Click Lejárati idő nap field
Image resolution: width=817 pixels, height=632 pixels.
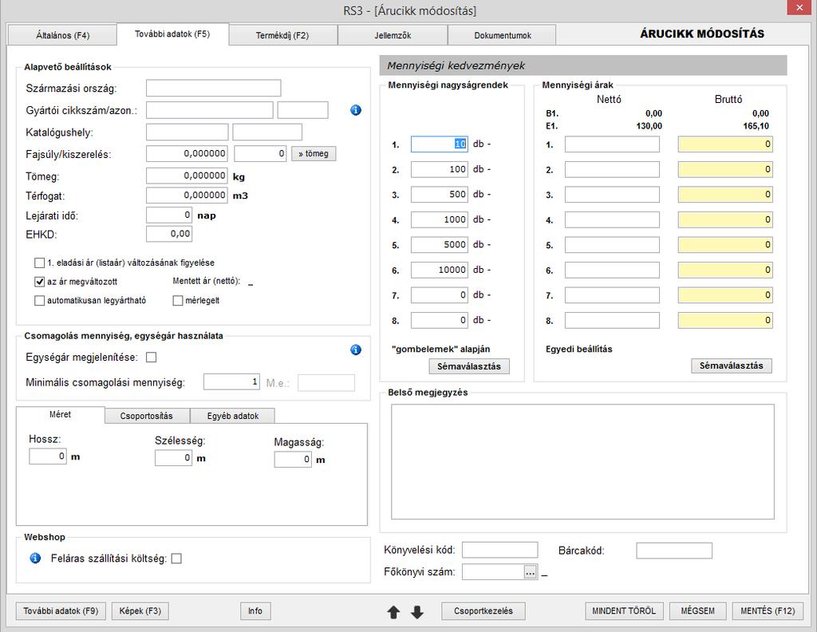(x=169, y=215)
